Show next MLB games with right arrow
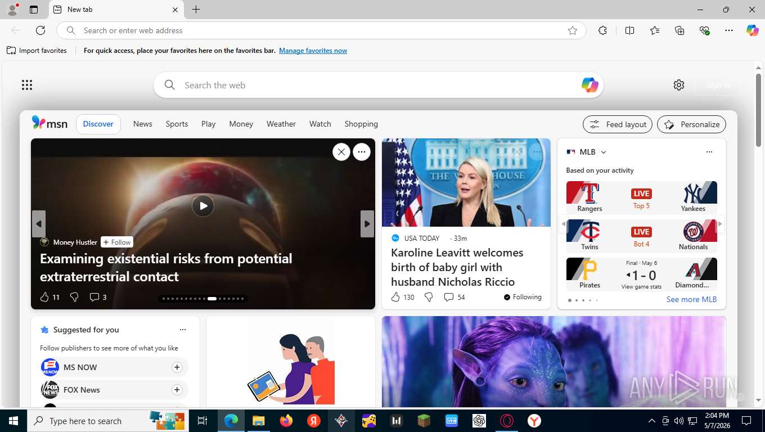The height and width of the screenshot is (432, 765). point(720,224)
